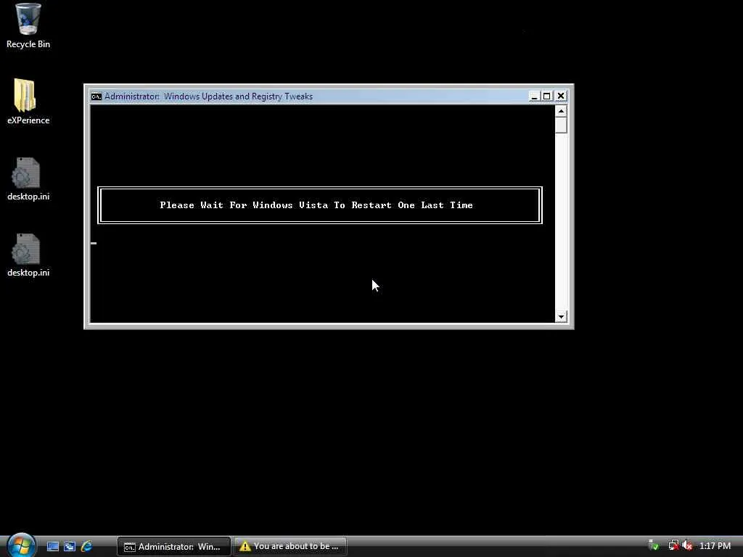Maximize the Windows Updates console window

[547, 96]
